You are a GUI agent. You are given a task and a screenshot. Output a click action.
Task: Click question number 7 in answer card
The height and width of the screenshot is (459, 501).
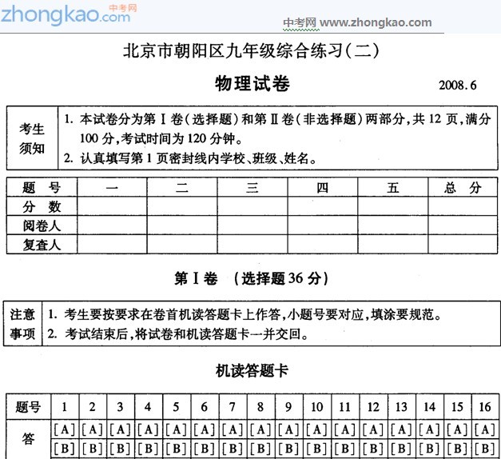click(233, 407)
